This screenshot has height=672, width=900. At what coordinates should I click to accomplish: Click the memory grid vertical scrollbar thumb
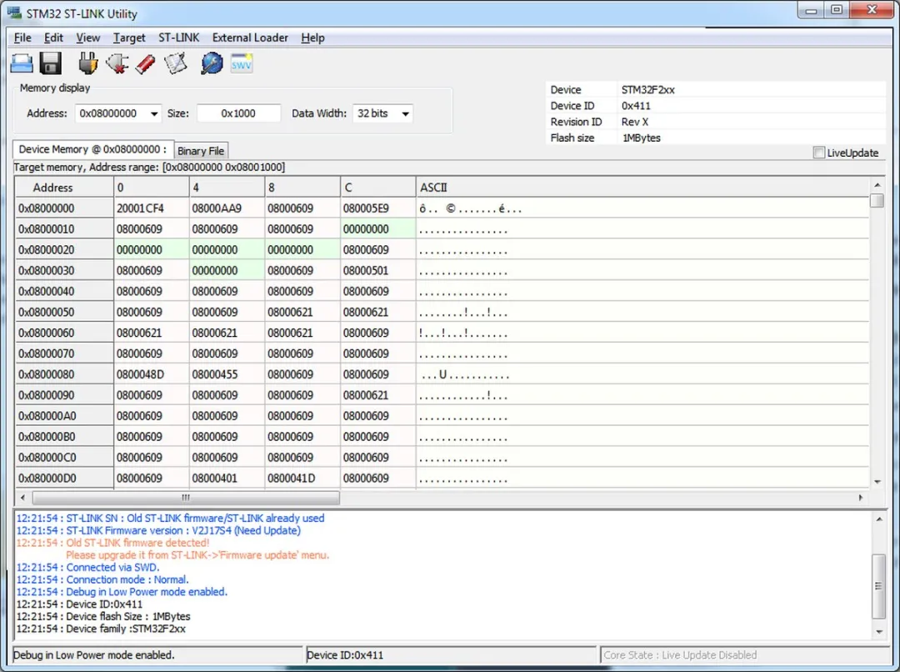877,200
